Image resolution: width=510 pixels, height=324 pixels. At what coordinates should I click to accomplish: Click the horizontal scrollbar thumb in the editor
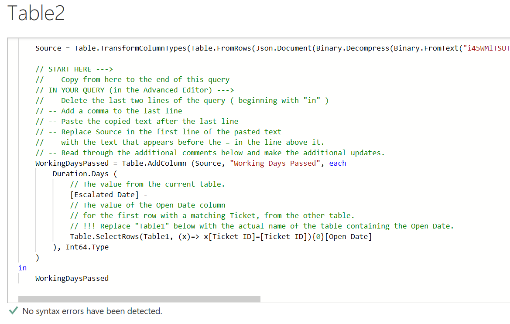click(x=139, y=299)
